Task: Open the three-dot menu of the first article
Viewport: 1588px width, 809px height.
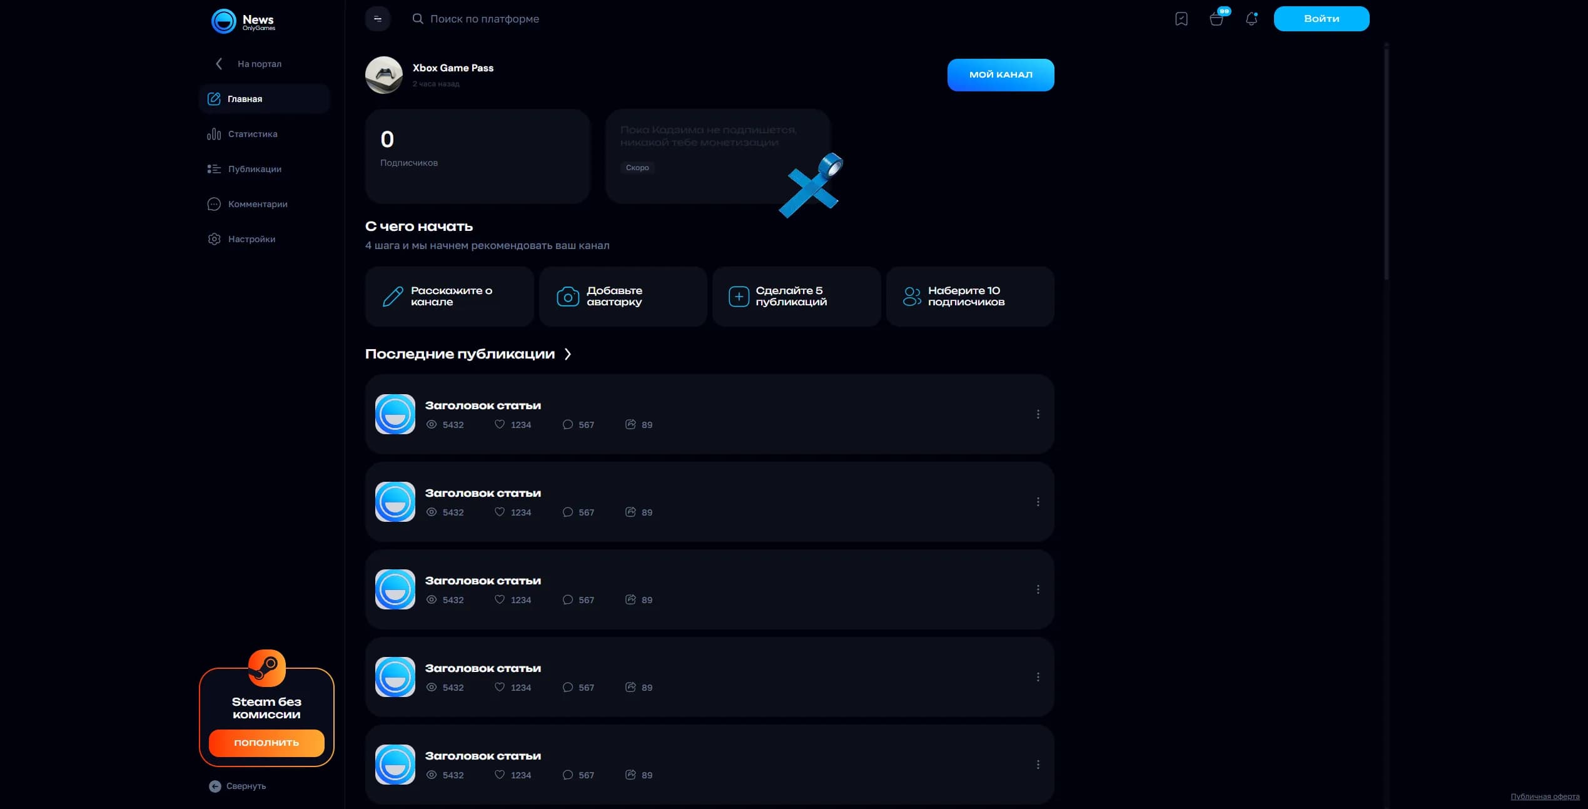Action: [1039, 414]
